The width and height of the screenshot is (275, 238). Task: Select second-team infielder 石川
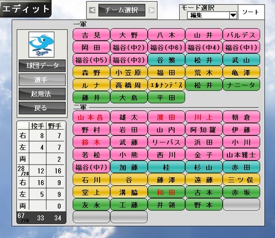click(91, 180)
